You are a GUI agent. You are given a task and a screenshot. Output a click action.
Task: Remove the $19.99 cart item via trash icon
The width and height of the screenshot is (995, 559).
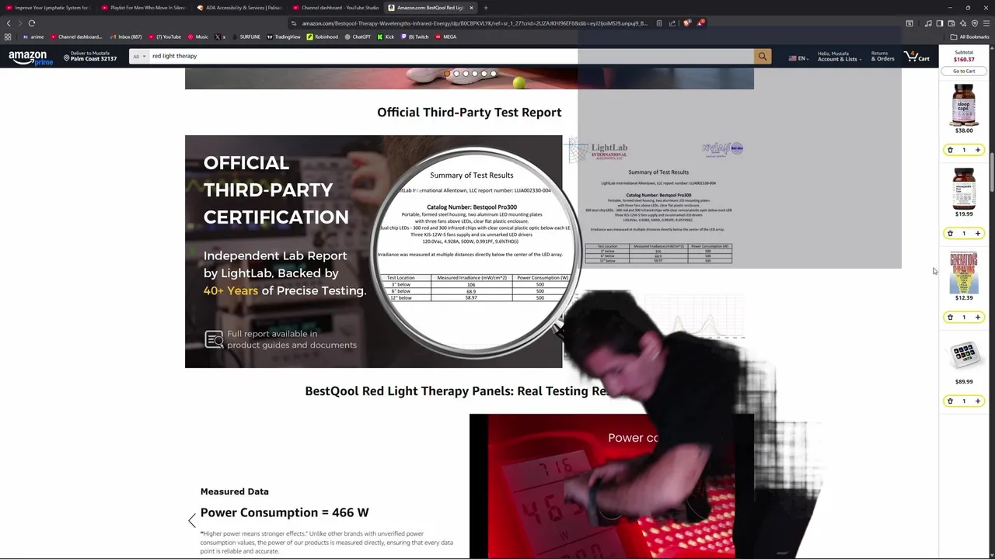coord(950,233)
